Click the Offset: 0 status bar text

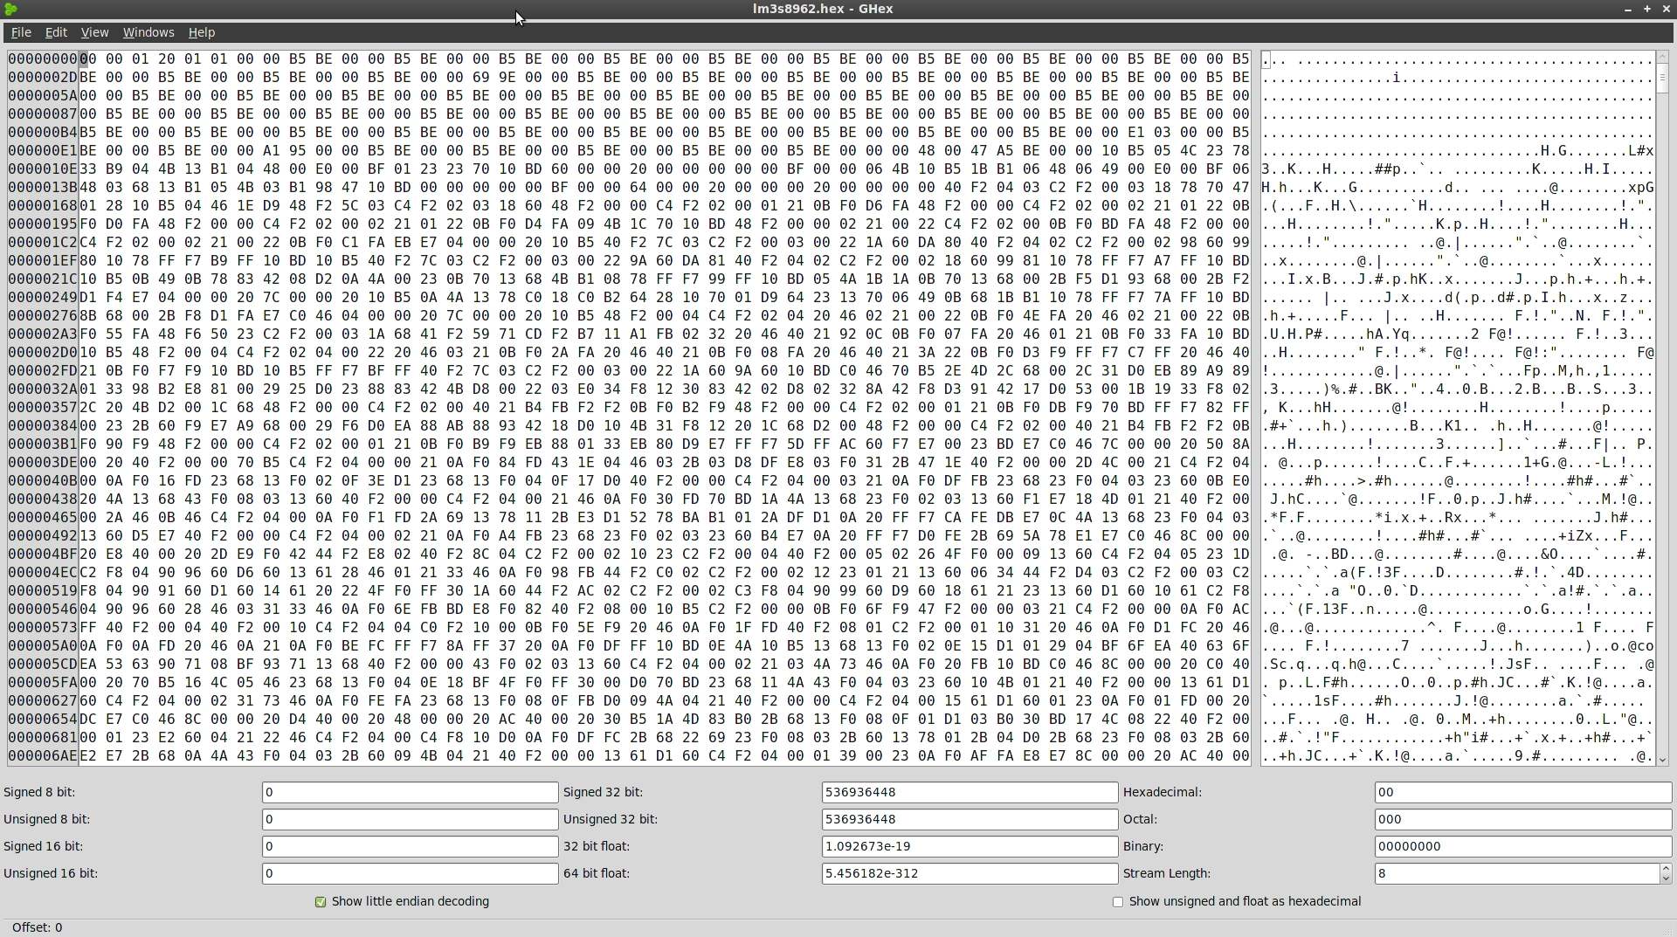(37, 927)
